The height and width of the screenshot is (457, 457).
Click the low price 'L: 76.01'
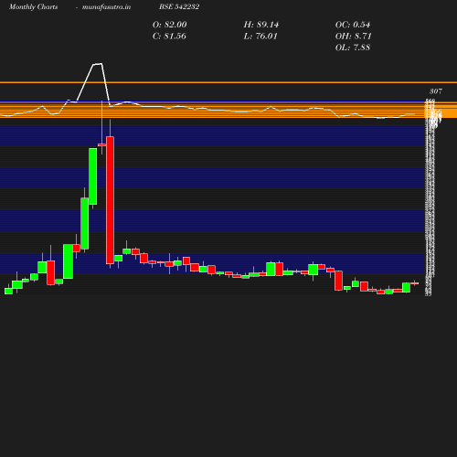(260, 37)
